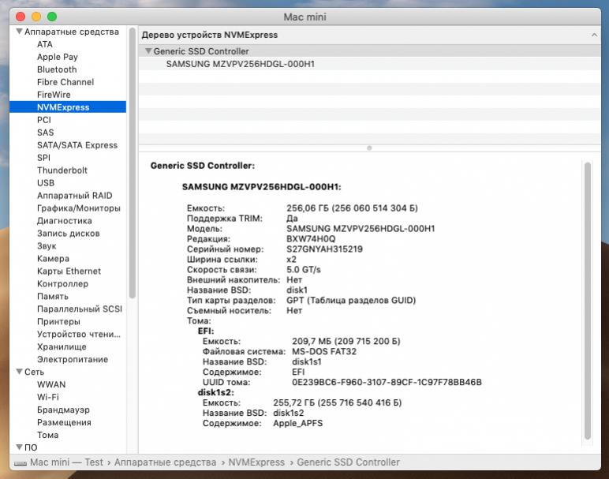609x479 pixels.
Task: Expand the ПО section triangle
Action: [19, 447]
